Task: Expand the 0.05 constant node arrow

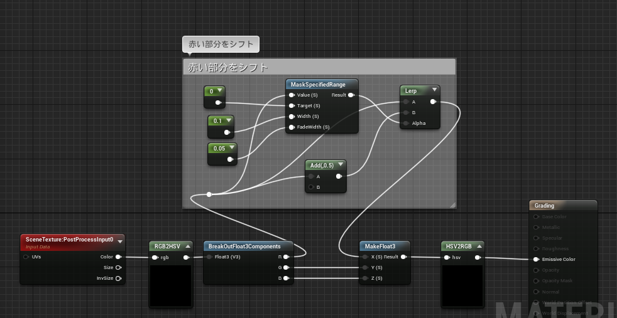Action: click(x=231, y=148)
